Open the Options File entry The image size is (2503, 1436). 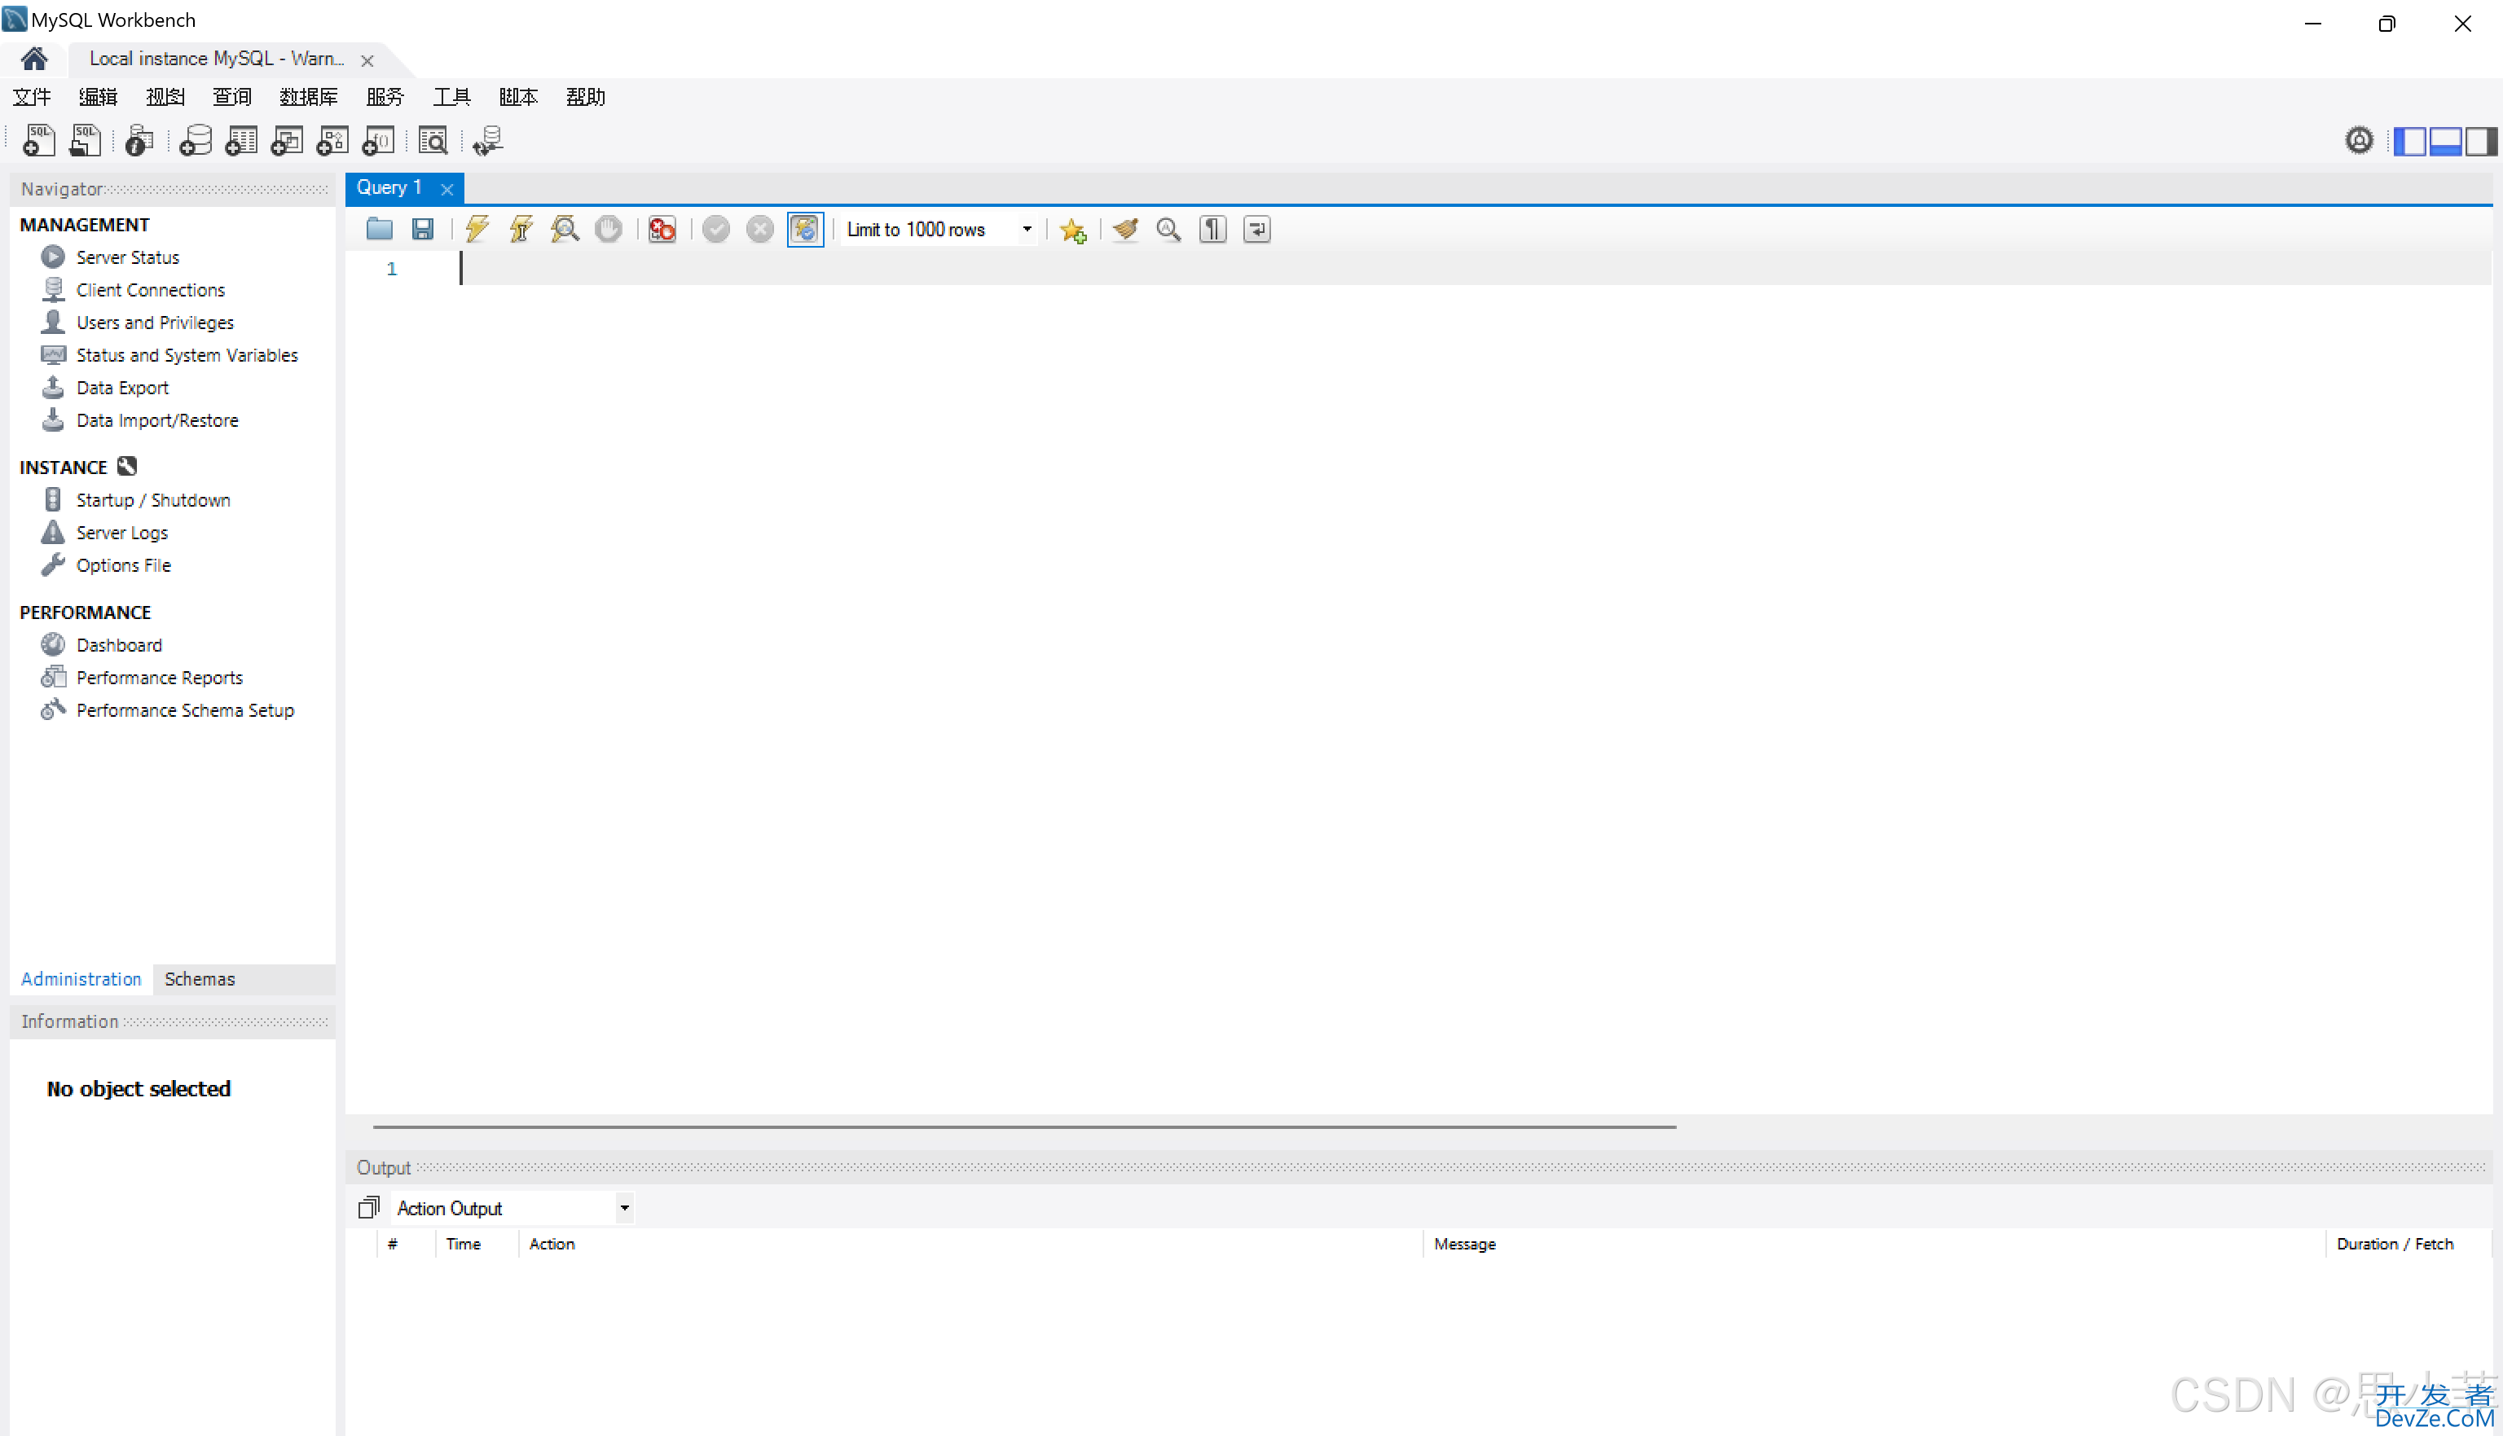(x=123, y=565)
